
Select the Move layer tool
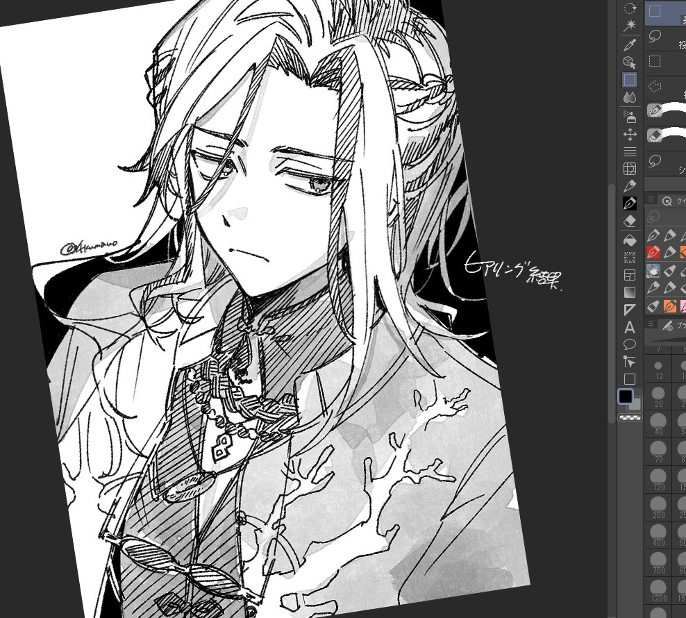tap(630, 135)
